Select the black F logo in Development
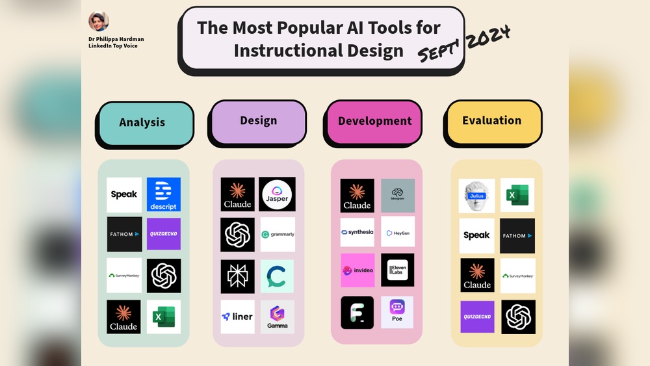Image resolution: width=650 pixels, height=366 pixels. click(357, 313)
